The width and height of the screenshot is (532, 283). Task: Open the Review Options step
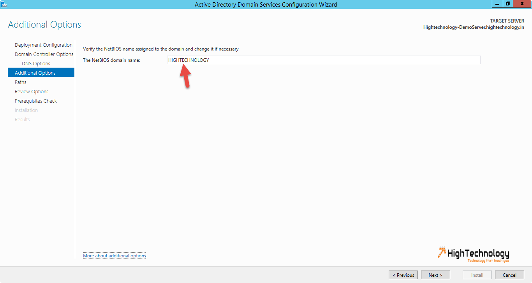pos(32,91)
